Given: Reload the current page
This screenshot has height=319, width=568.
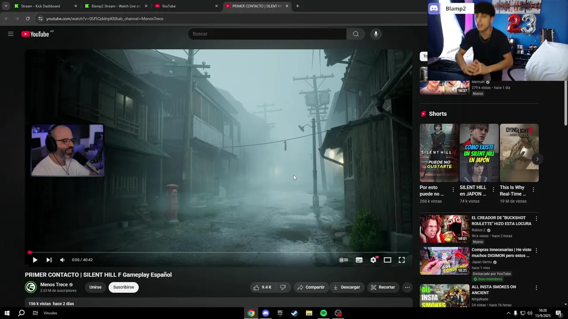Looking at the screenshot, I should click(28, 19).
